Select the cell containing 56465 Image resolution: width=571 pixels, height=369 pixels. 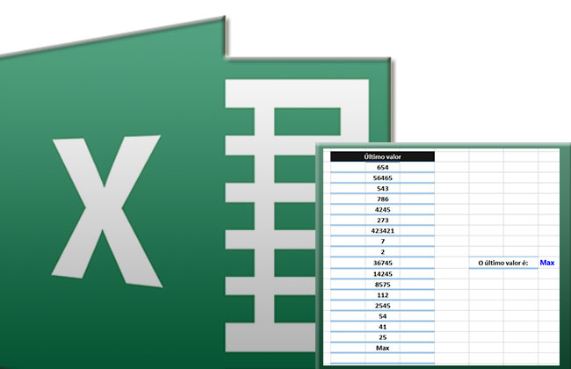[382, 177]
